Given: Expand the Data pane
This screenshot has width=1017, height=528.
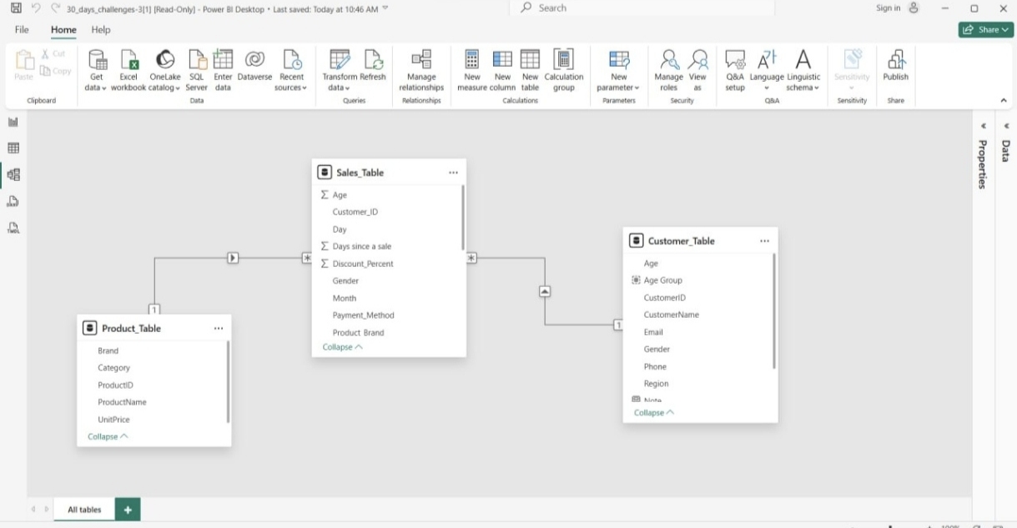Looking at the screenshot, I should (1006, 127).
